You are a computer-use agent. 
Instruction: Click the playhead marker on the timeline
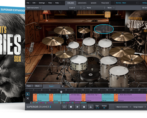click(x=61, y=92)
